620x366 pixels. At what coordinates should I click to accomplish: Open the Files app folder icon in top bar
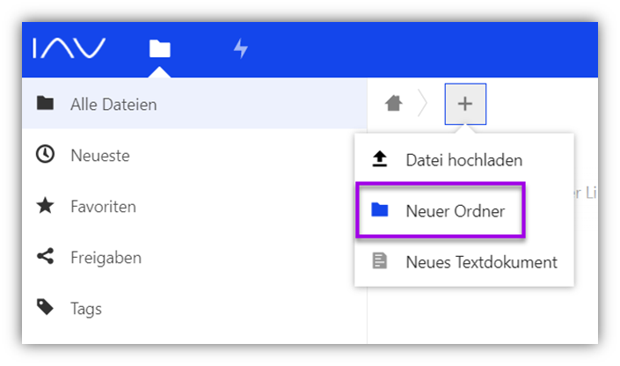click(159, 48)
